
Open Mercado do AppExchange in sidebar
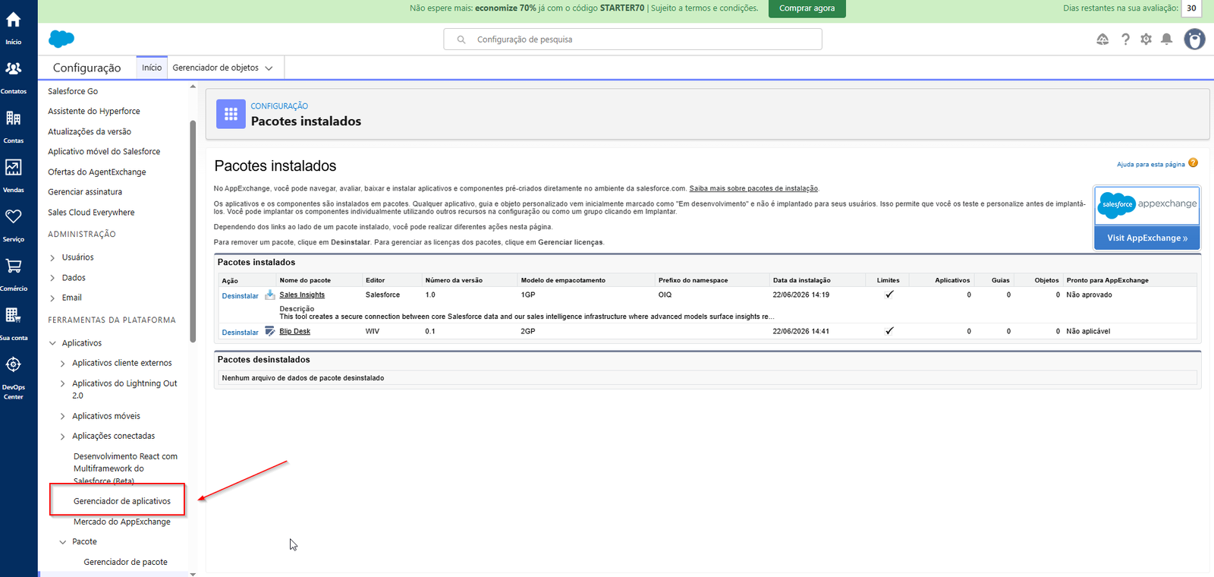pyautogui.click(x=122, y=522)
